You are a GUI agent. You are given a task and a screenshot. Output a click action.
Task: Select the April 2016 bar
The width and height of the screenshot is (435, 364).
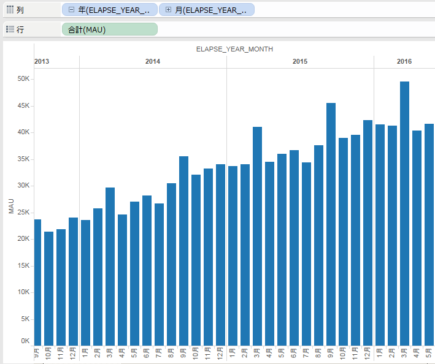coord(417,238)
